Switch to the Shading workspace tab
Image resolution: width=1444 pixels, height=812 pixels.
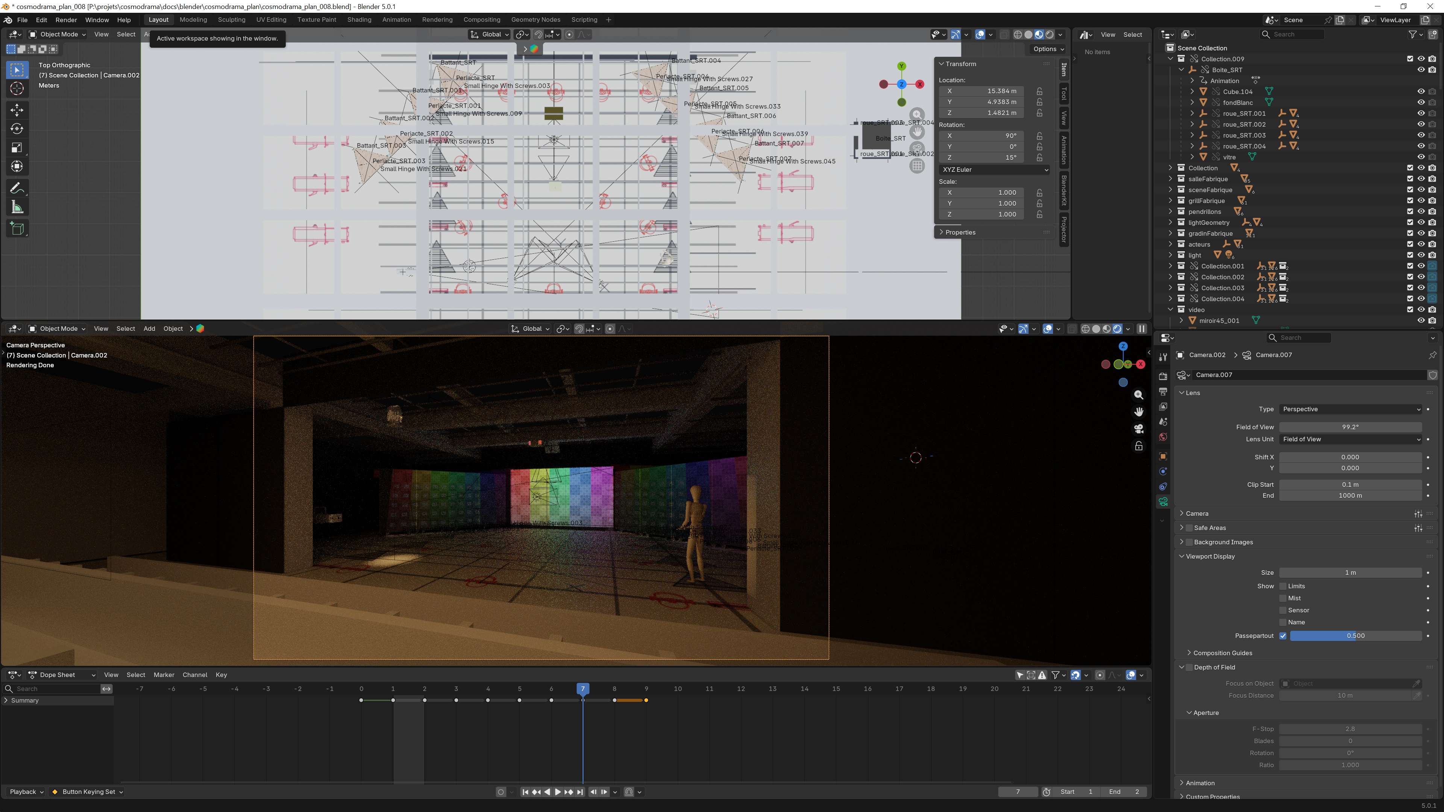click(x=359, y=20)
